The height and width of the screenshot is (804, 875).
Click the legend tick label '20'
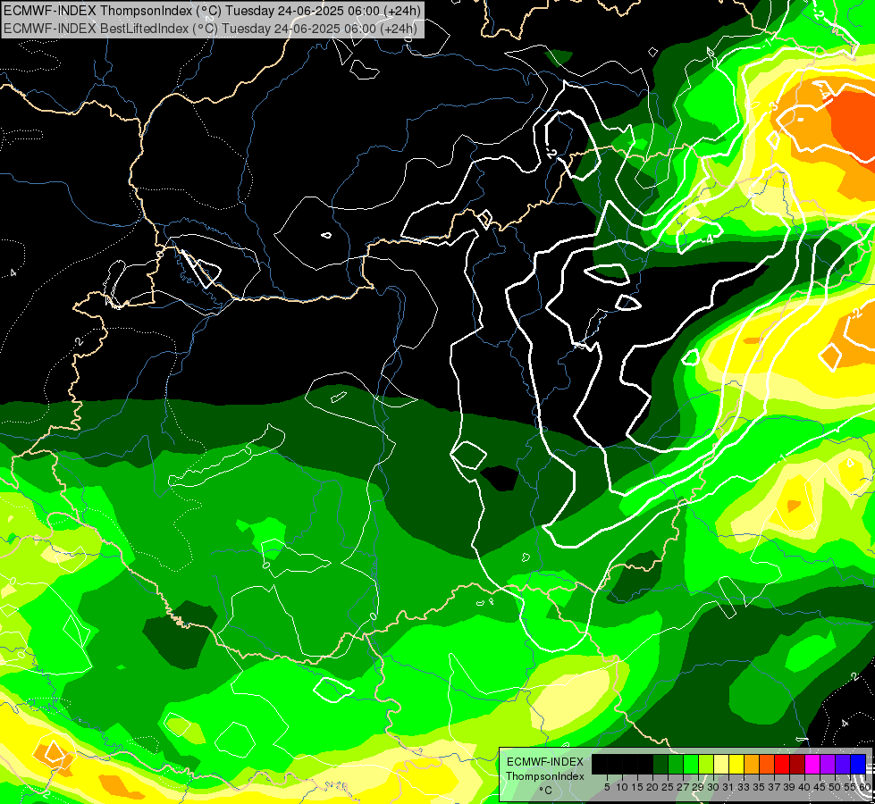click(653, 787)
